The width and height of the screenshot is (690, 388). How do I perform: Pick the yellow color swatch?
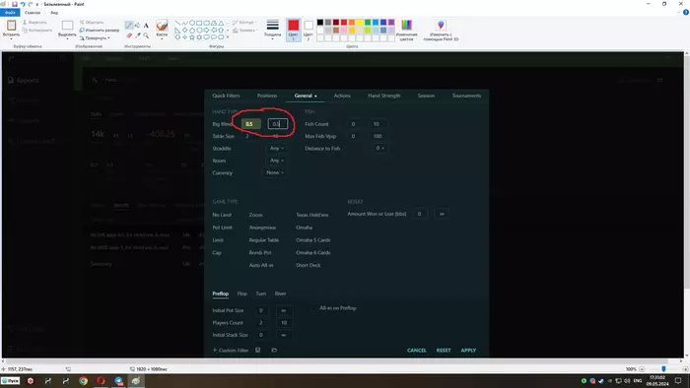[x=360, y=22]
